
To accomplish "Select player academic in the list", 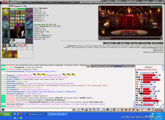I will pyautogui.click(x=144, y=73).
